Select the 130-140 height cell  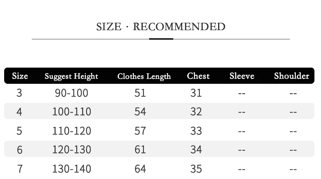coord(72,169)
